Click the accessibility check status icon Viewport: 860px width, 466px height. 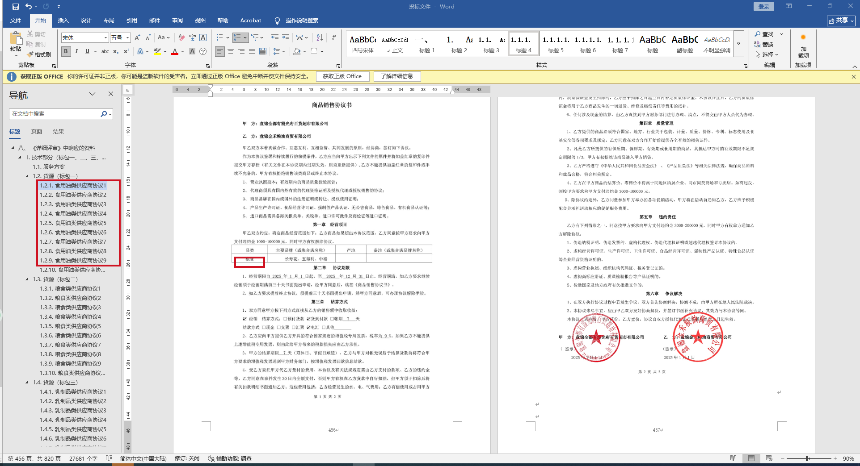click(211, 458)
